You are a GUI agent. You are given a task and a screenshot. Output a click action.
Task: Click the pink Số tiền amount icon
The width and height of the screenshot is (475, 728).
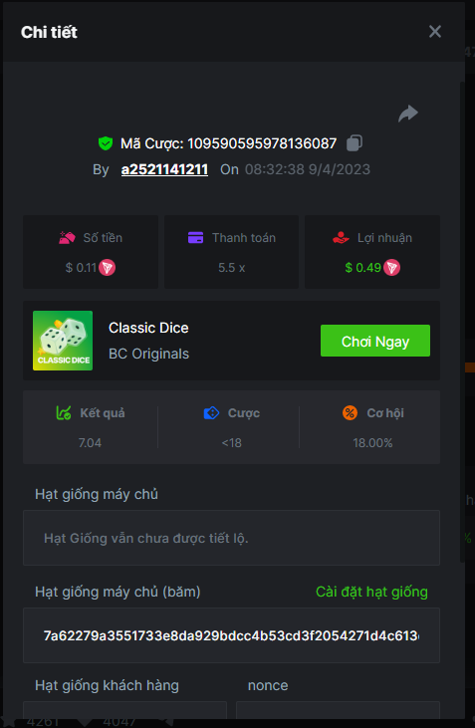tap(67, 238)
